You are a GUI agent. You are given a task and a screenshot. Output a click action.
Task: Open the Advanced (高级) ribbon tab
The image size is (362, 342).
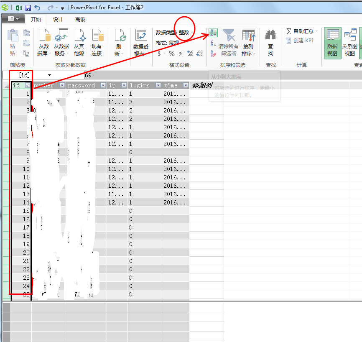[80, 19]
